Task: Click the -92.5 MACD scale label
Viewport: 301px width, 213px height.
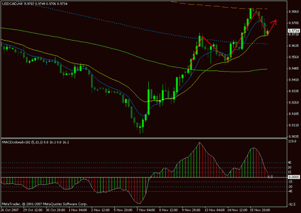Action: click(x=292, y=204)
